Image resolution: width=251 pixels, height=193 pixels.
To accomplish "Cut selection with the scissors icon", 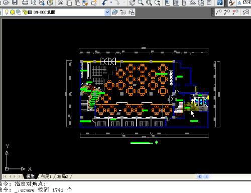I will (x=61, y=3).
